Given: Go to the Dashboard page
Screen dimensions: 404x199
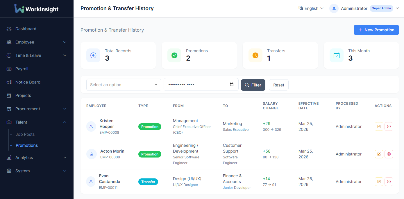Looking at the screenshot, I should click(26, 29).
